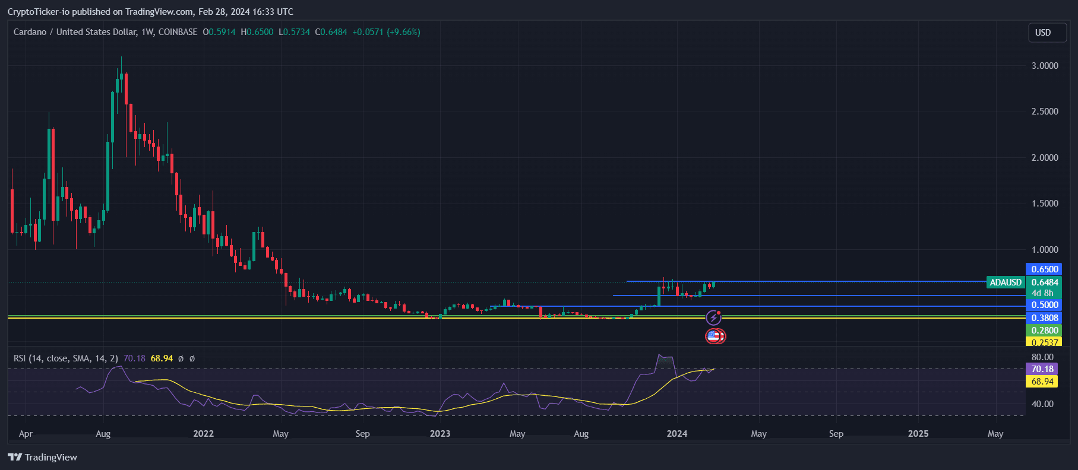Select the purple 70.18 RSI value tag
The image size is (1078, 470).
[x=1042, y=369]
